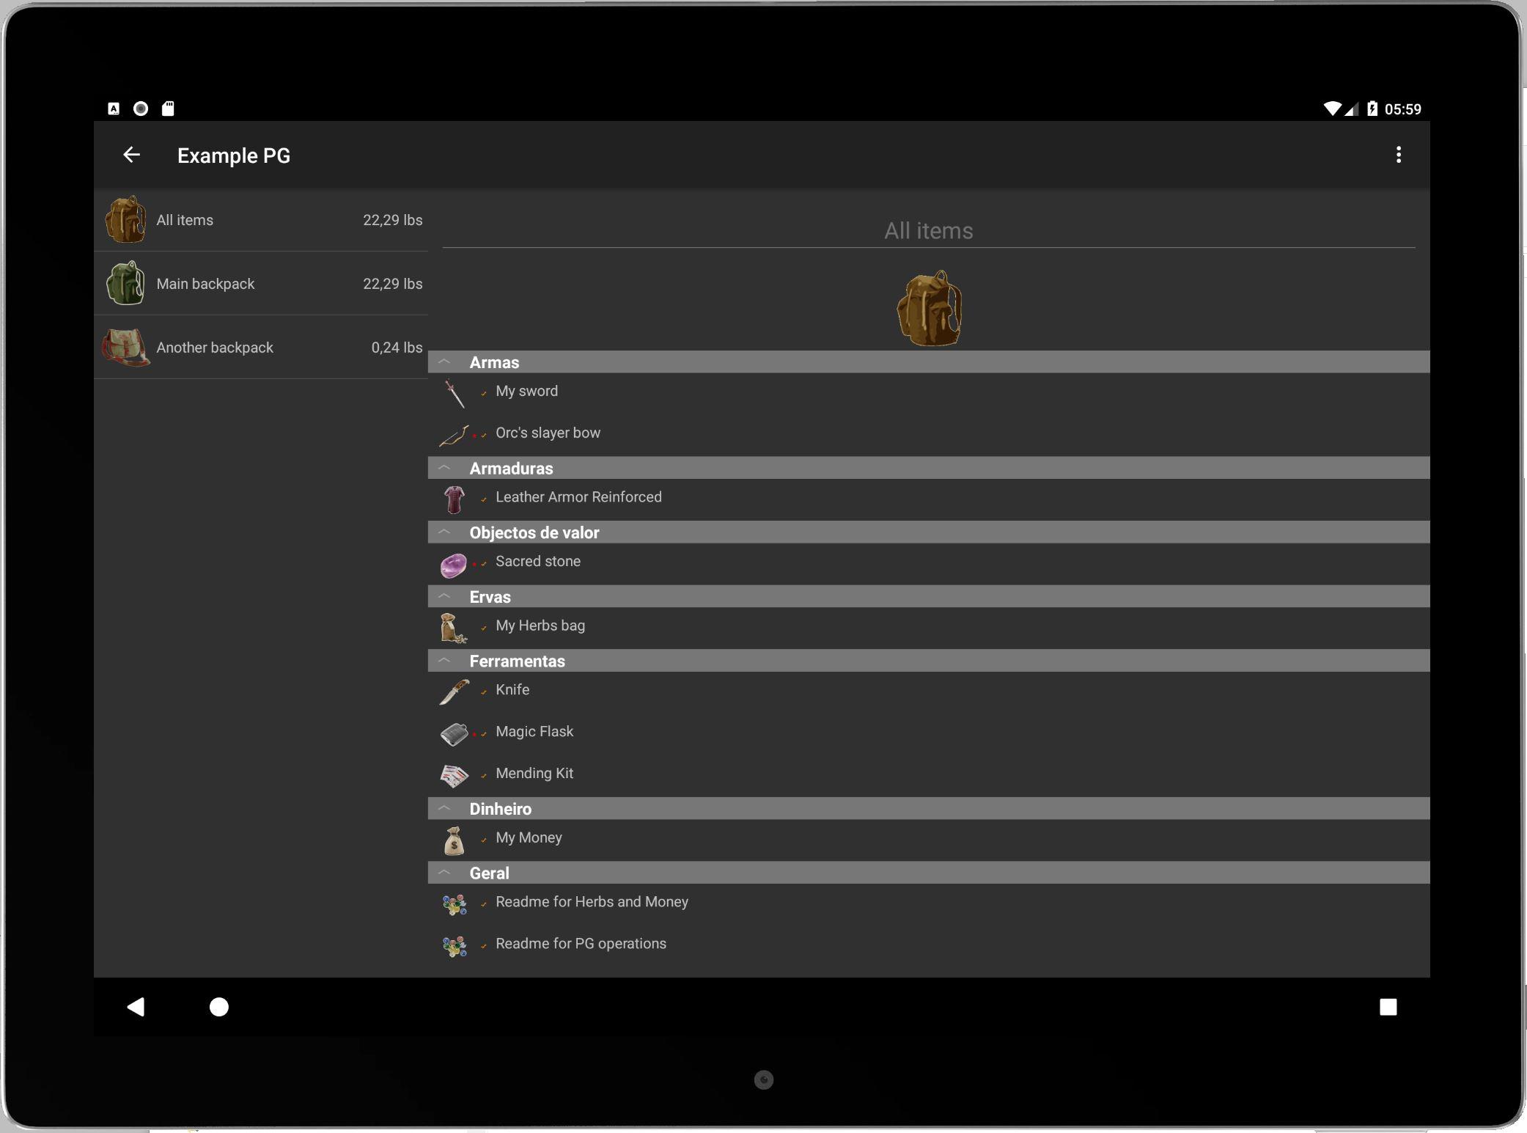Tap the Main backpack 22,29 lbs weight
Screen dimensions: 1527x1133
pos(392,284)
